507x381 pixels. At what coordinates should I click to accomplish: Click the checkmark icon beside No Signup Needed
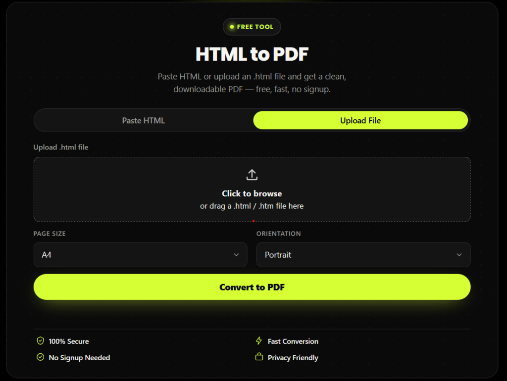pyautogui.click(x=41, y=357)
